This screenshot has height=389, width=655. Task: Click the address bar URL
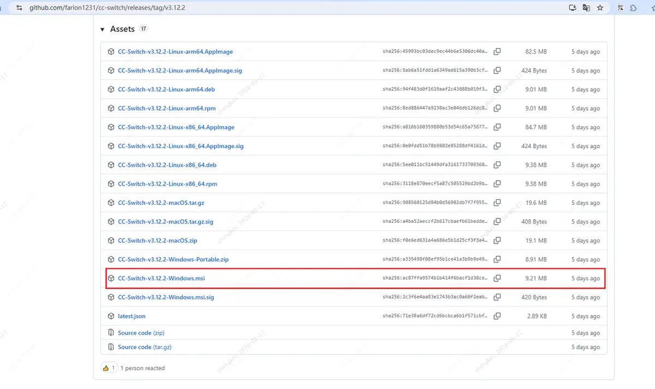tap(108, 8)
